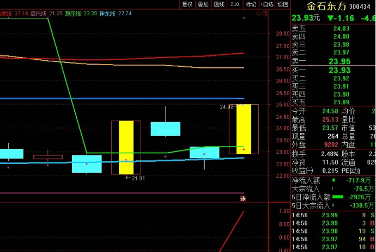The width and height of the screenshot is (376, 252).
Task: Click 最低 value 23.57
Action: click(330, 128)
